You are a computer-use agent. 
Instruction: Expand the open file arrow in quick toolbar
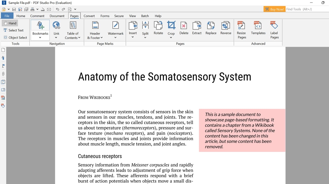pyautogui.click(x=9, y=9)
